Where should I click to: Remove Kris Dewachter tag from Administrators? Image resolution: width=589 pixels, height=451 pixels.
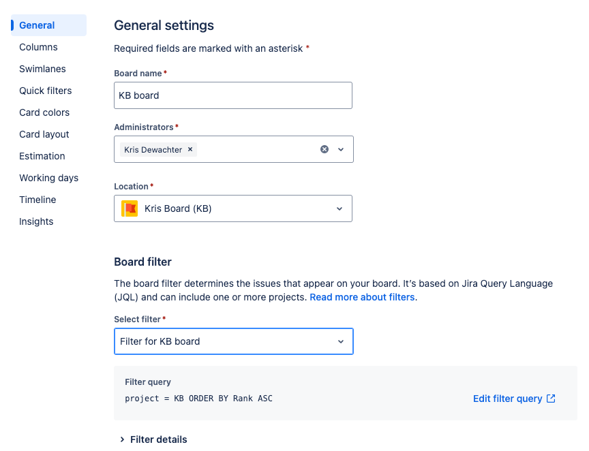(x=190, y=150)
